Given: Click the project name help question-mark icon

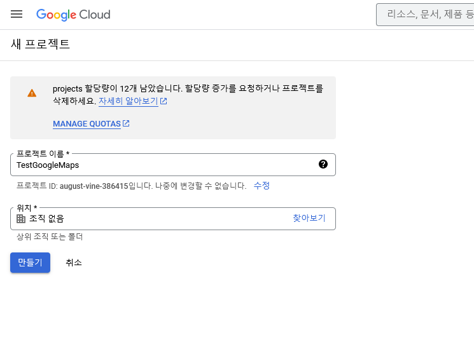Looking at the screenshot, I should [323, 164].
